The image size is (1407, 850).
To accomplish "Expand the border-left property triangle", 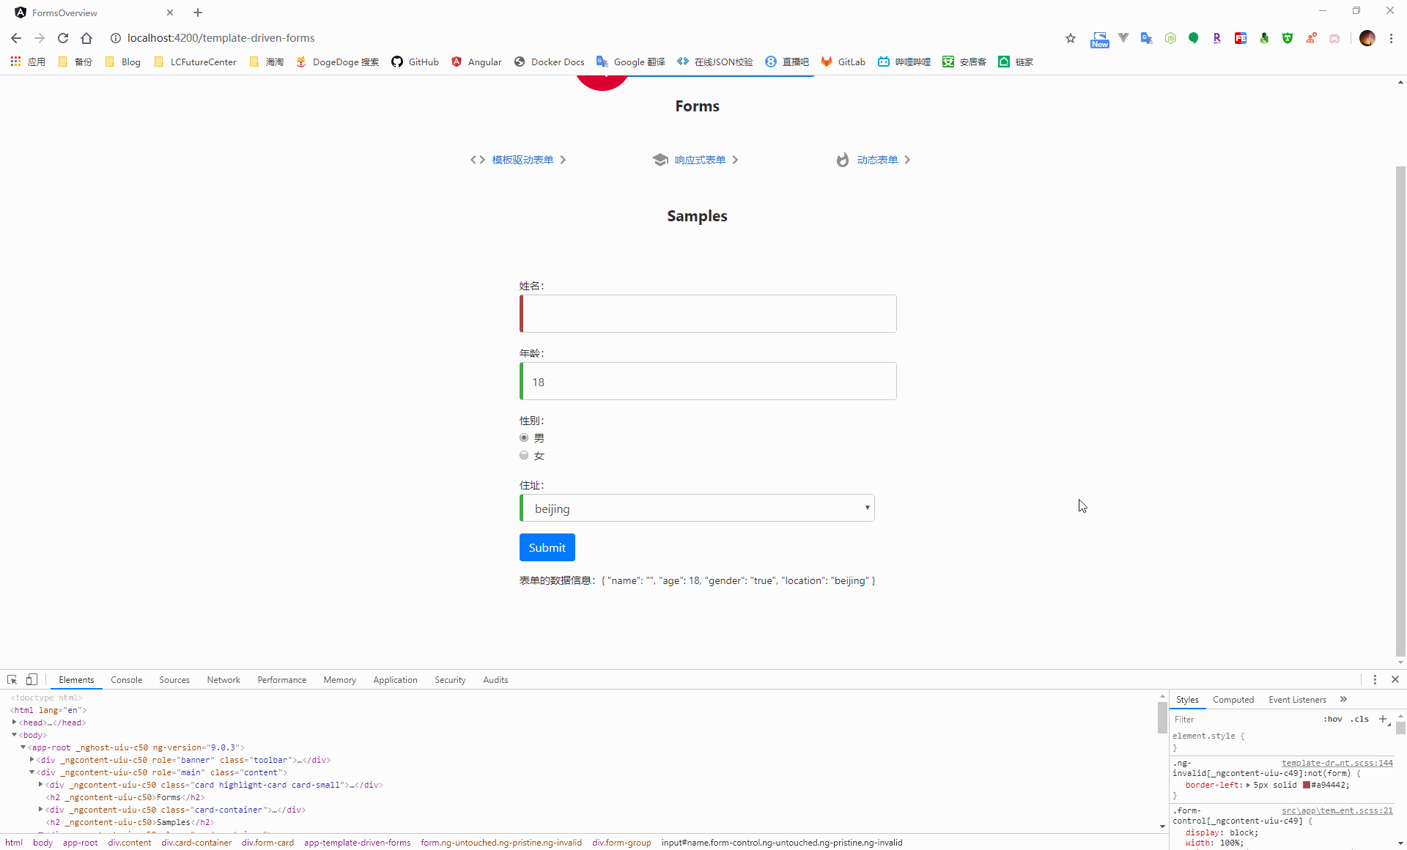I will 1248,785.
